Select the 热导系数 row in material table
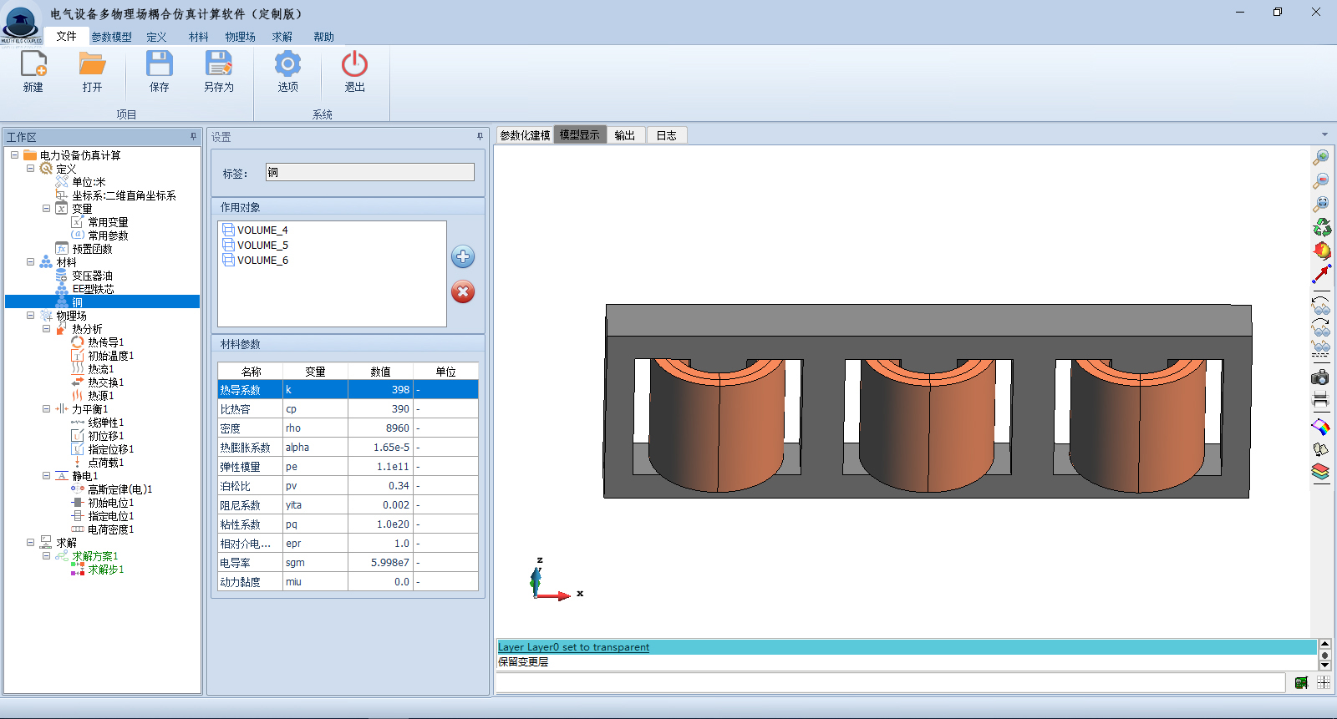This screenshot has width=1337, height=719. [x=348, y=389]
